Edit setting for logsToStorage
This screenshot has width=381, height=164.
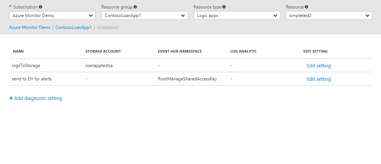click(x=319, y=66)
